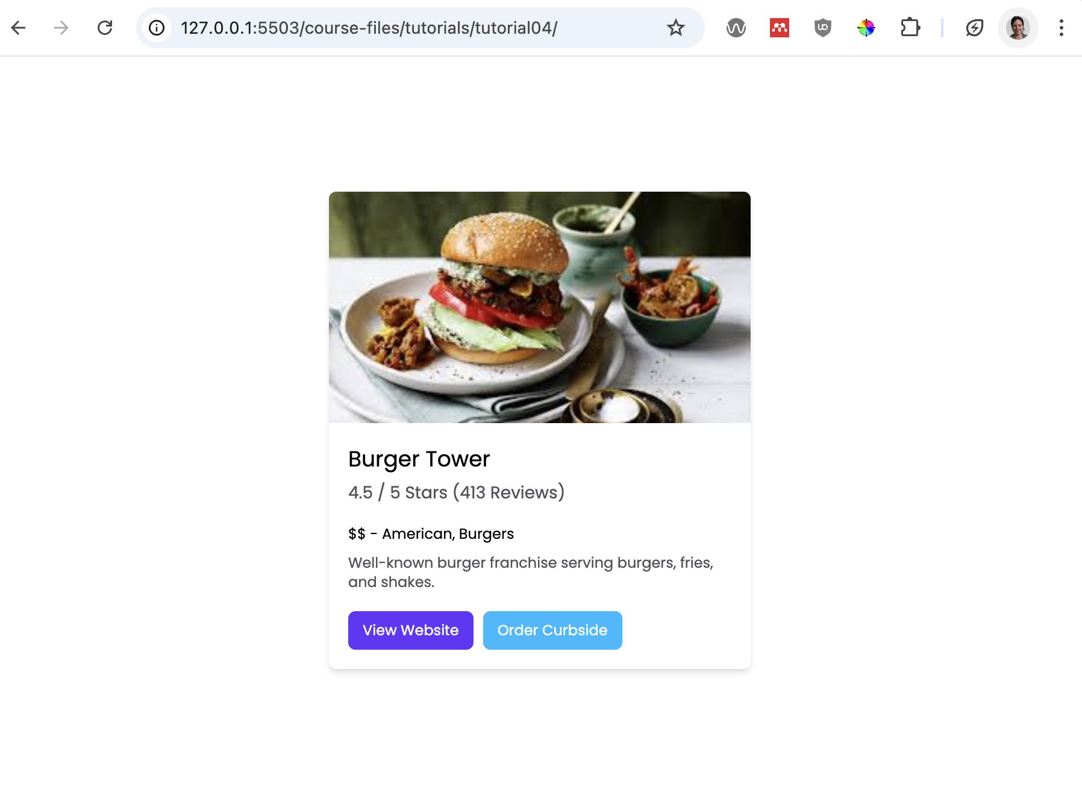Click the lightning bolt leaf icon in toolbar

pos(975,28)
